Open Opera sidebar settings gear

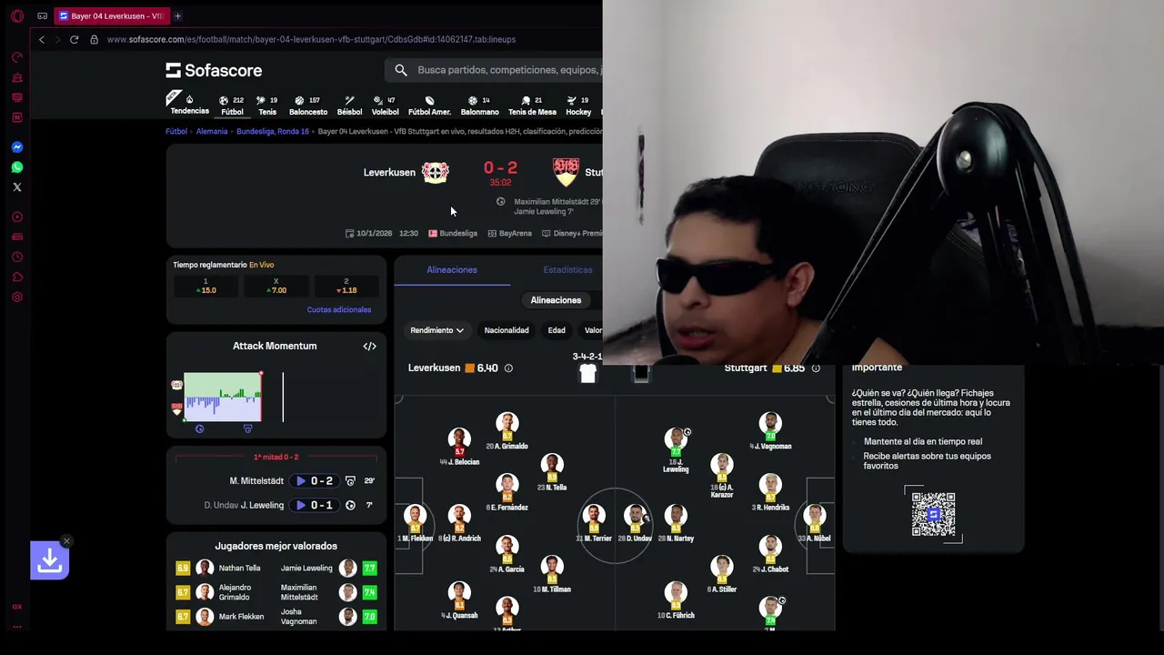16,297
